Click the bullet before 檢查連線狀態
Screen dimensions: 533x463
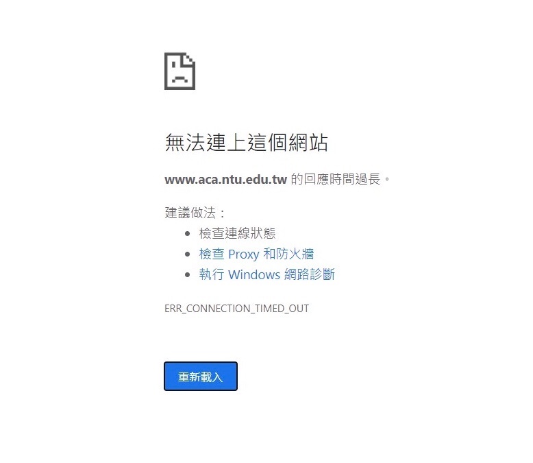(x=187, y=233)
